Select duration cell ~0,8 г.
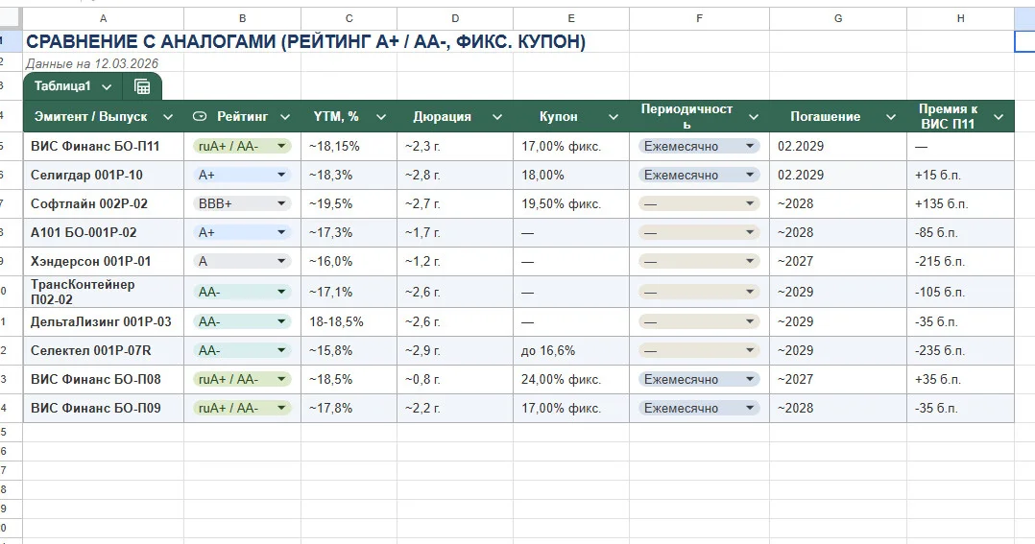The width and height of the screenshot is (1035, 544). (455, 379)
